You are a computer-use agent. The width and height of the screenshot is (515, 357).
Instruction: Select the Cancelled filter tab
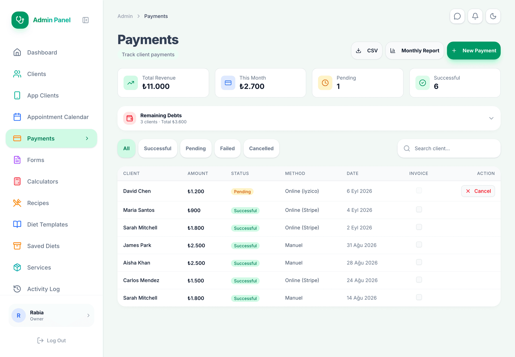(x=261, y=148)
